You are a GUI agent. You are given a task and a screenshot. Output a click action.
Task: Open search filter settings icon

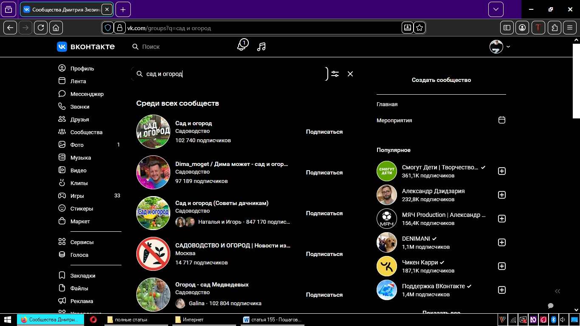(x=335, y=74)
